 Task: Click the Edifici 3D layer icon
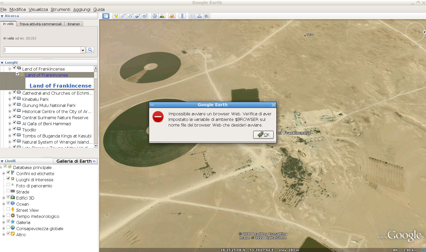coord(13,197)
